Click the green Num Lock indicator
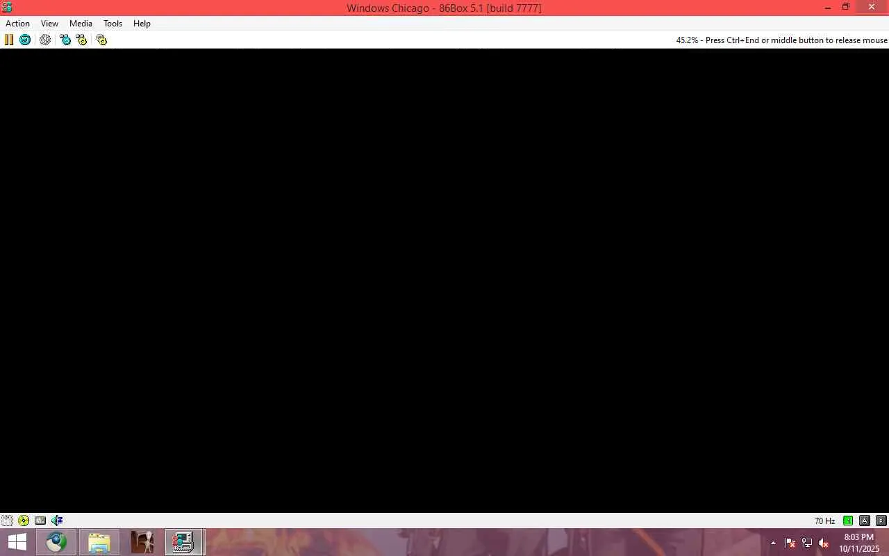 coord(848,521)
